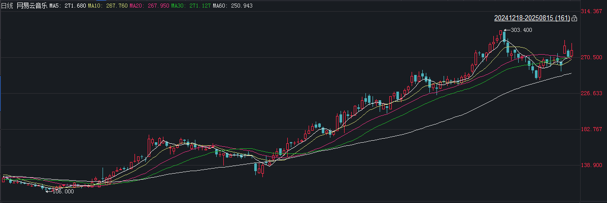Toggle the date range lock icon
607x203 pixels.
574,18
